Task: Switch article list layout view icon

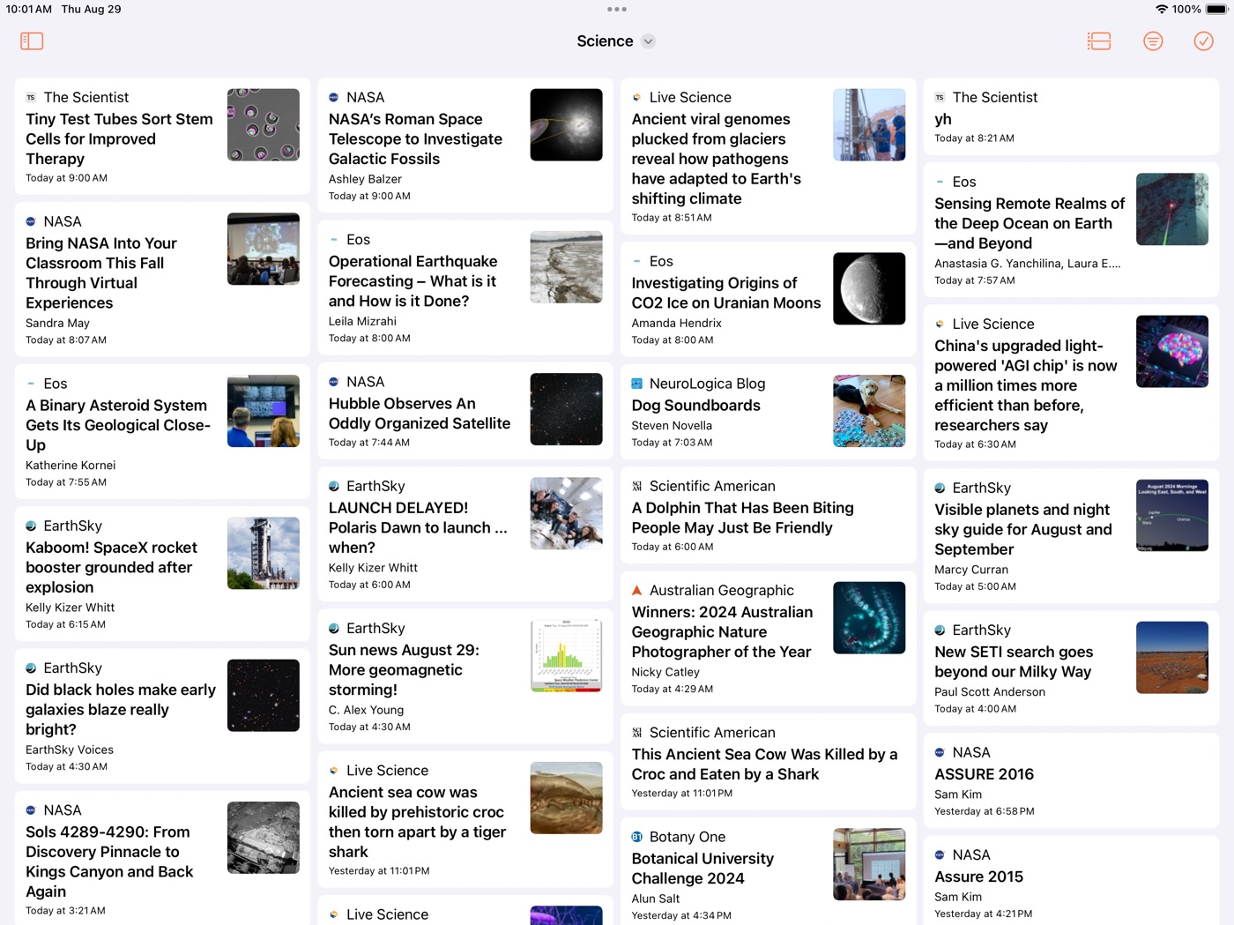Action: [1099, 41]
